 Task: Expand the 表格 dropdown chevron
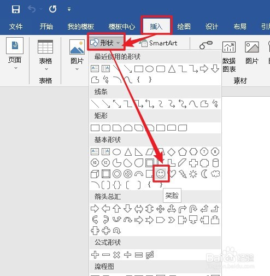pos(46,69)
